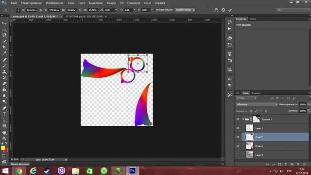Open the Редактирование menu
This screenshot has height=175, width=311.
[31, 3]
